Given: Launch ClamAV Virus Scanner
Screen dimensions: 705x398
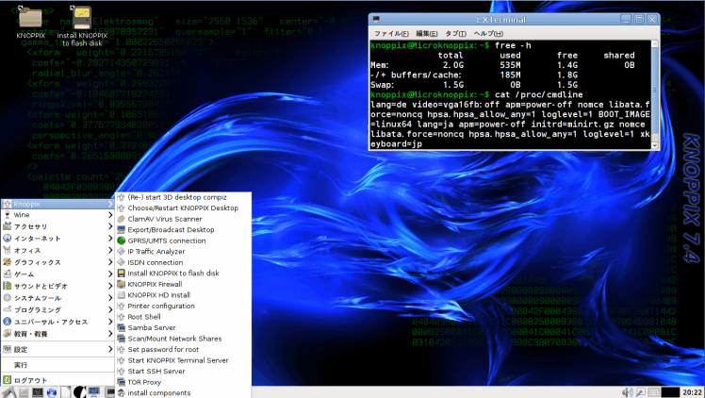Looking at the screenshot, I should (x=184, y=219).
